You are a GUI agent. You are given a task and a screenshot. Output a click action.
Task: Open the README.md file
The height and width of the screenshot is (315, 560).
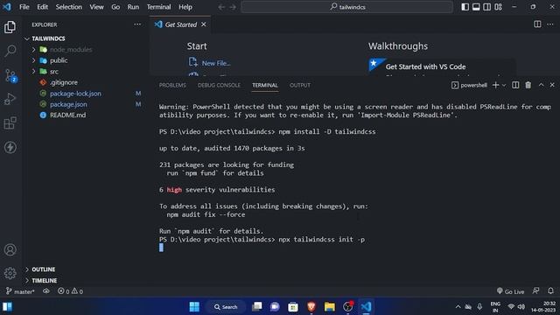point(67,115)
